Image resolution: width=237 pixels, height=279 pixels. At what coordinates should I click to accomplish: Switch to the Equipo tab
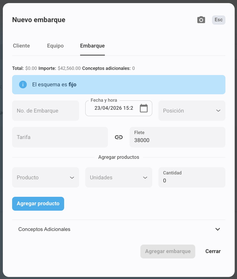point(55,46)
